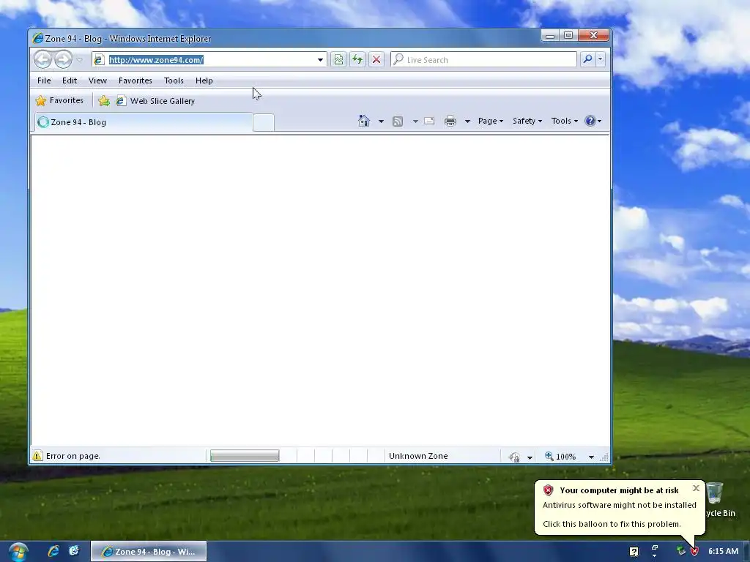Screen dimensions: 750x562
Task: Click the Forward navigation button
Action: coord(63,60)
